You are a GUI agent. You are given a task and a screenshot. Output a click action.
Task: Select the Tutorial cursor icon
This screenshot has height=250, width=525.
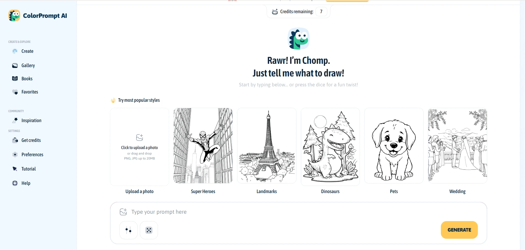(15, 169)
